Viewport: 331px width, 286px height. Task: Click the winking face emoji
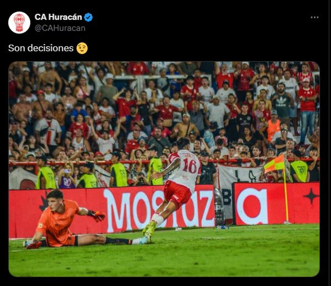click(82, 48)
